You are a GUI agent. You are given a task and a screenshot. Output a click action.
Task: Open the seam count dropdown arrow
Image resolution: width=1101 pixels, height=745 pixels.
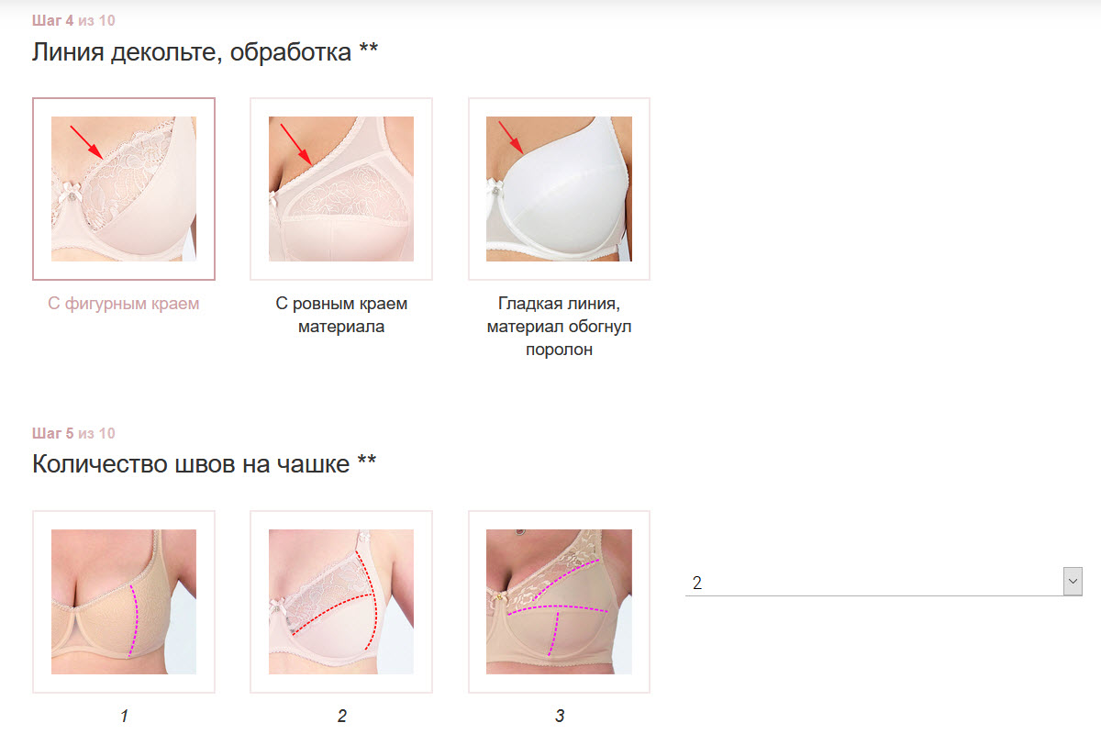pyautogui.click(x=1073, y=582)
